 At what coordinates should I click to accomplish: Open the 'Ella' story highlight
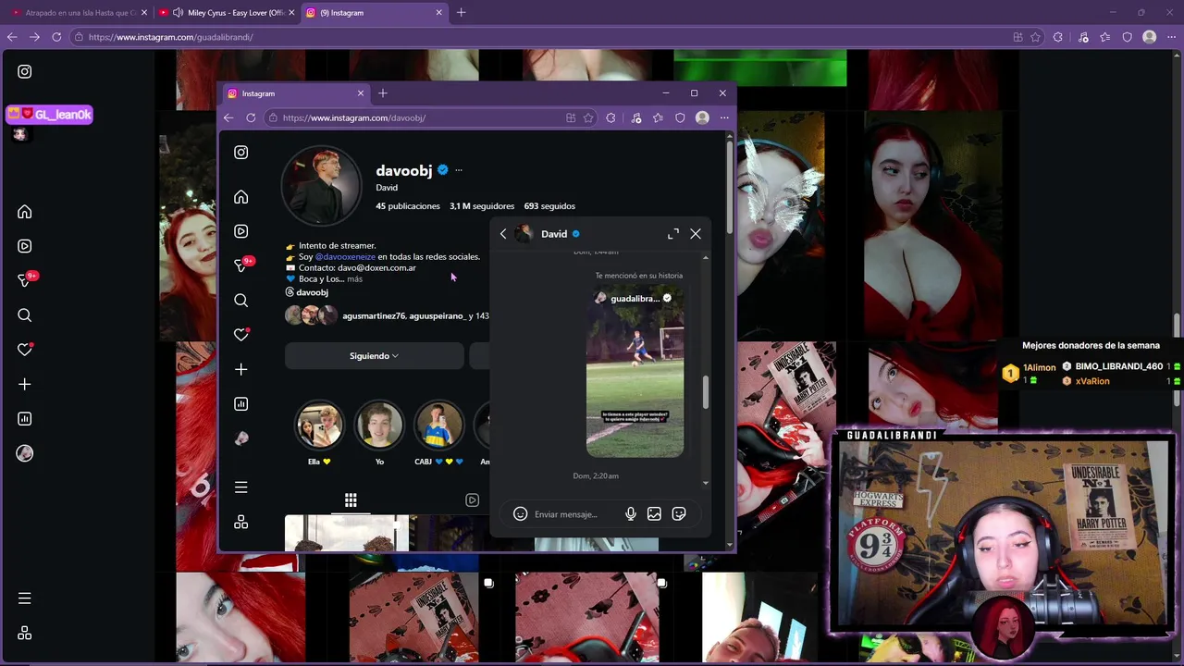point(319,425)
